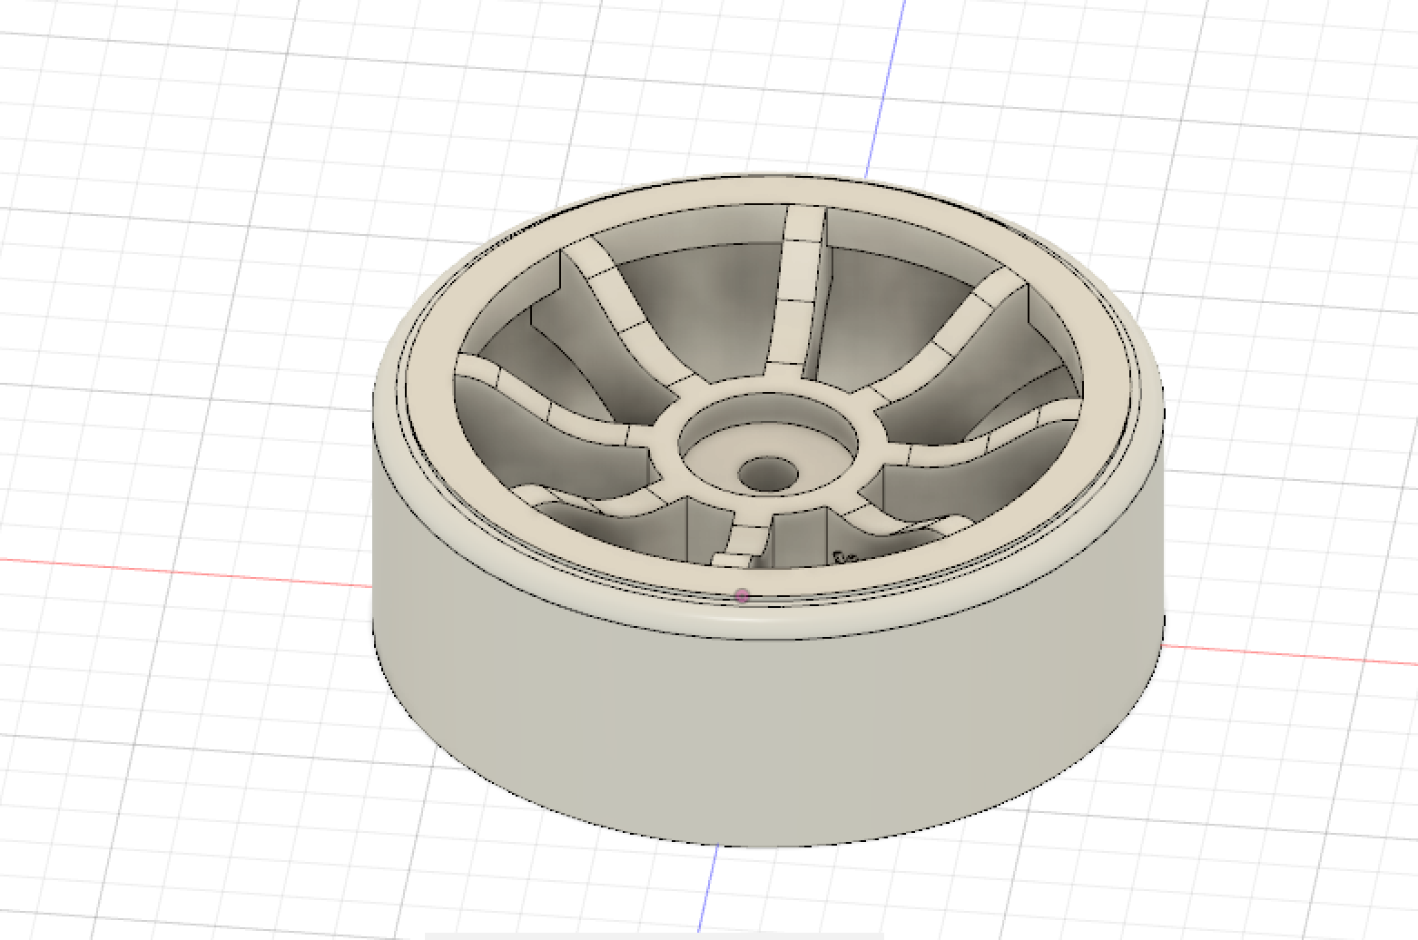Select the pink sketch point on the rim
Image resolution: width=1418 pixels, height=940 pixels.
pos(743,596)
